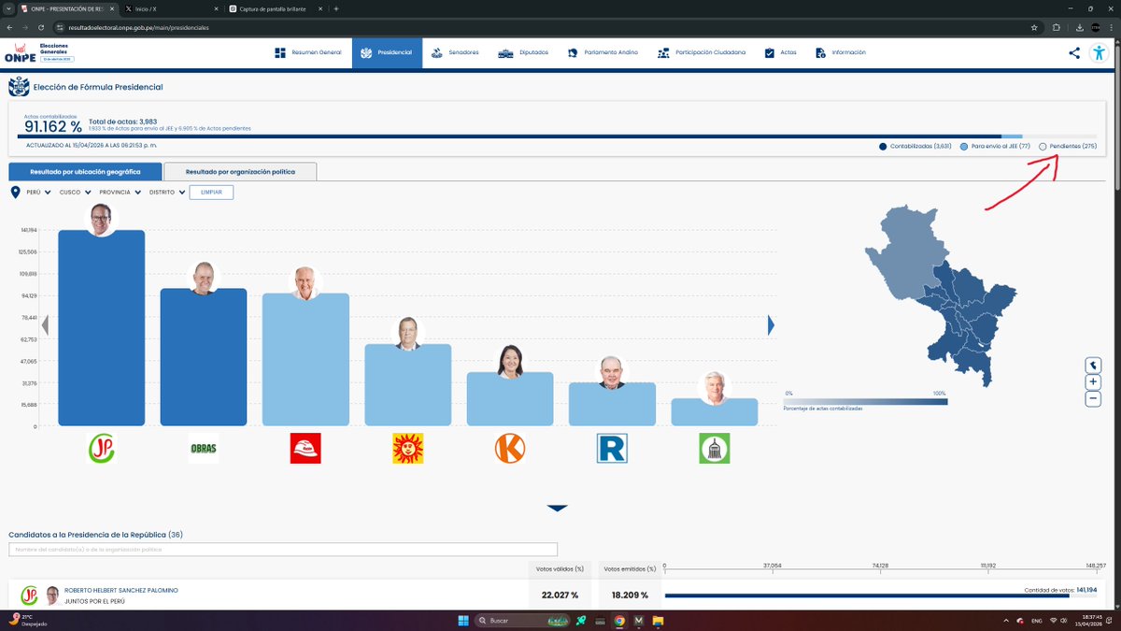Click the 18.209 % emitted votes value
The width and height of the screenshot is (1121, 631).
click(628, 595)
